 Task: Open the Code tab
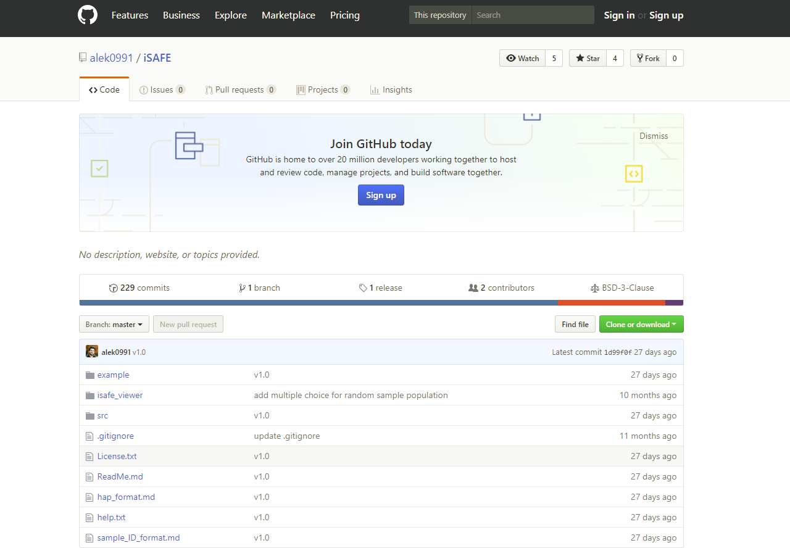[104, 89]
